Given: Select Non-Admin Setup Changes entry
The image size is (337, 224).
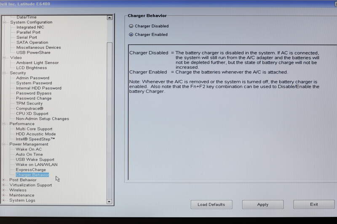Looking at the screenshot, I should (43, 119).
